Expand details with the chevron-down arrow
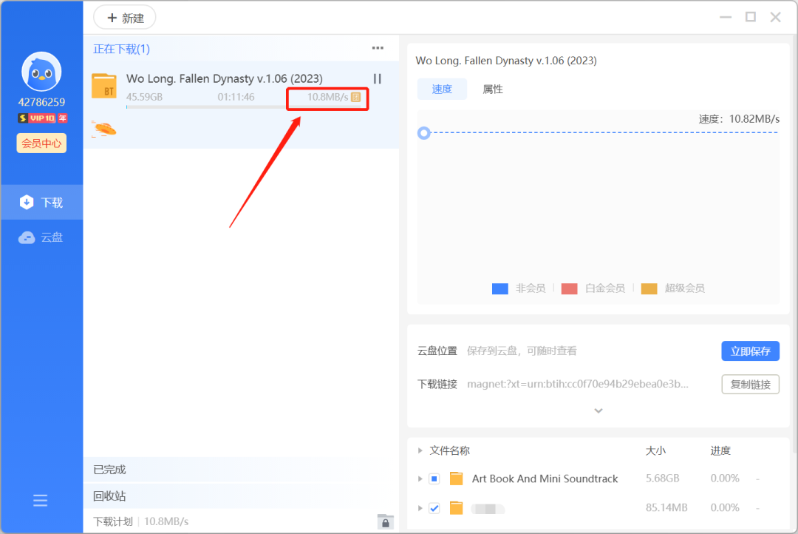Image resolution: width=798 pixels, height=534 pixels. click(x=598, y=410)
